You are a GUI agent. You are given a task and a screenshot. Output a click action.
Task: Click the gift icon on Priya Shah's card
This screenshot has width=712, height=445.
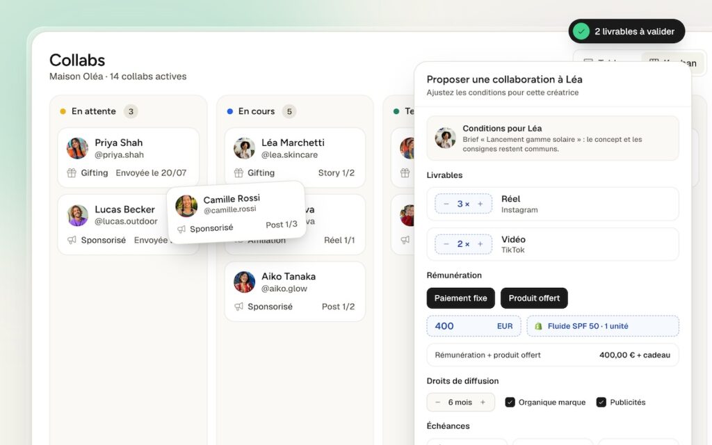[x=72, y=173]
